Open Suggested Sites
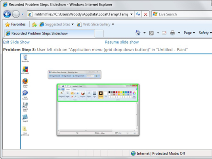The width and height of the screenshot is (212, 159). (55, 24)
